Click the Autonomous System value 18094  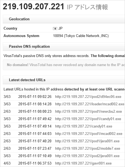pos(58,36)
